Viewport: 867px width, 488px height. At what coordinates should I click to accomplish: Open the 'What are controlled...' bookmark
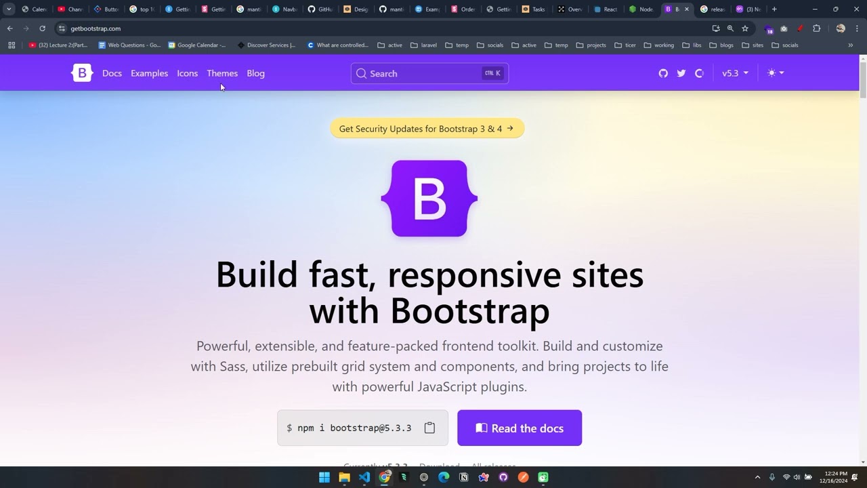[337, 45]
